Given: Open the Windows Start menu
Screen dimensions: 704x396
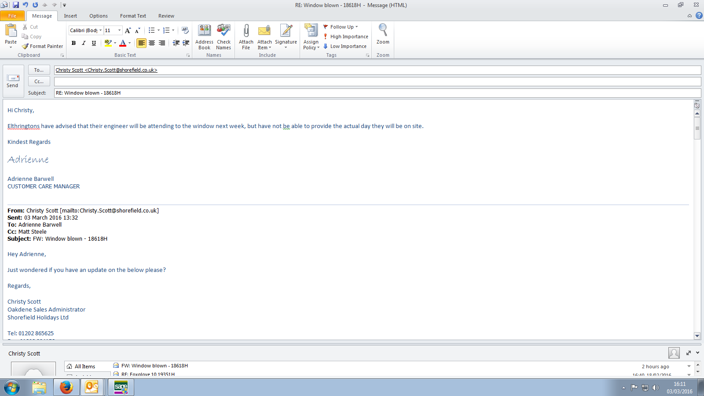Looking at the screenshot, I should (12, 388).
